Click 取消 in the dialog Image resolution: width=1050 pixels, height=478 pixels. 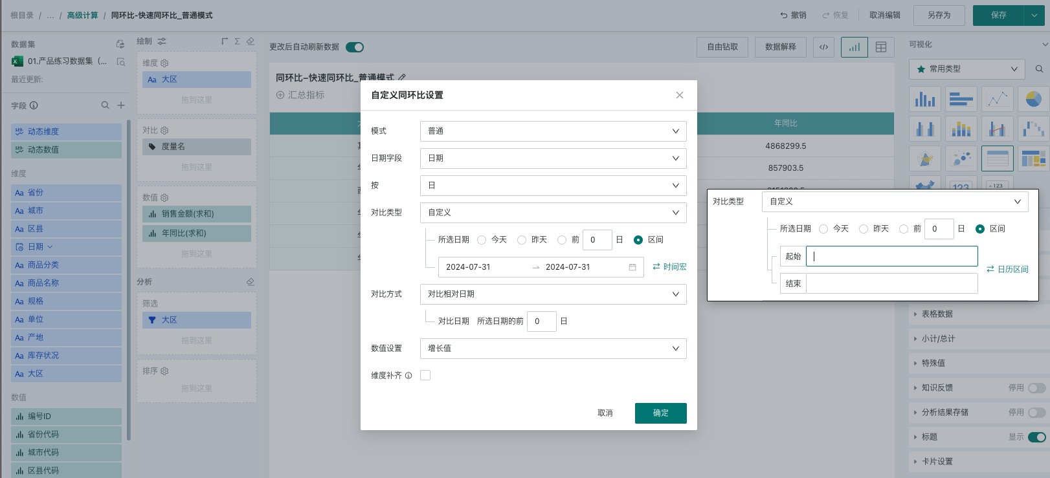[x=605, y=413]
